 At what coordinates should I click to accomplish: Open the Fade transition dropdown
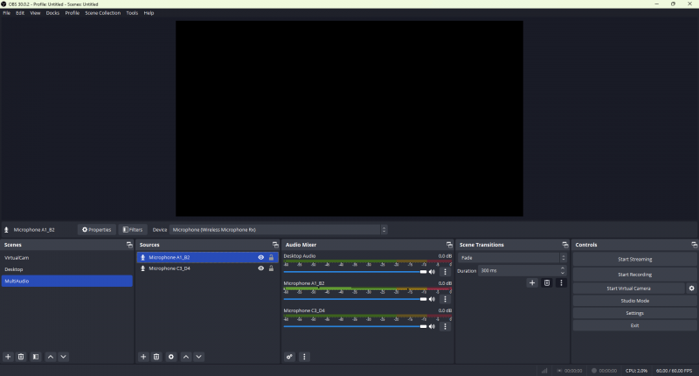(512, 258)
